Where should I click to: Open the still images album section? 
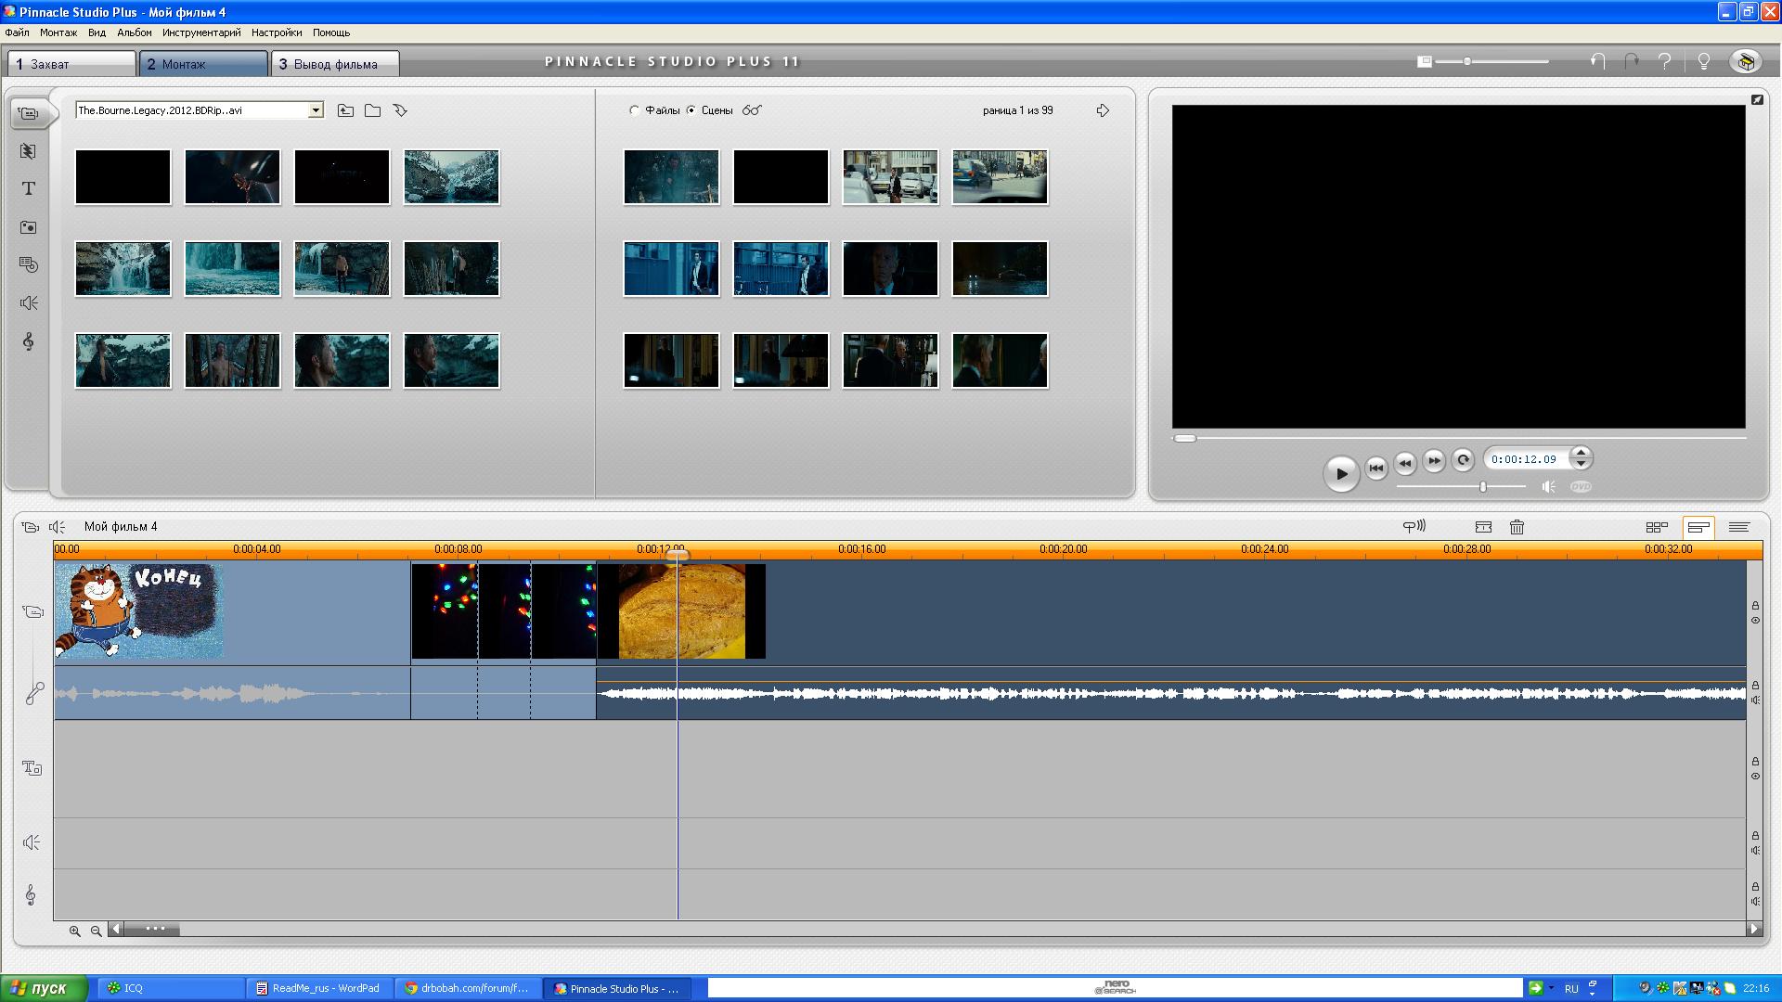point(29,227)
